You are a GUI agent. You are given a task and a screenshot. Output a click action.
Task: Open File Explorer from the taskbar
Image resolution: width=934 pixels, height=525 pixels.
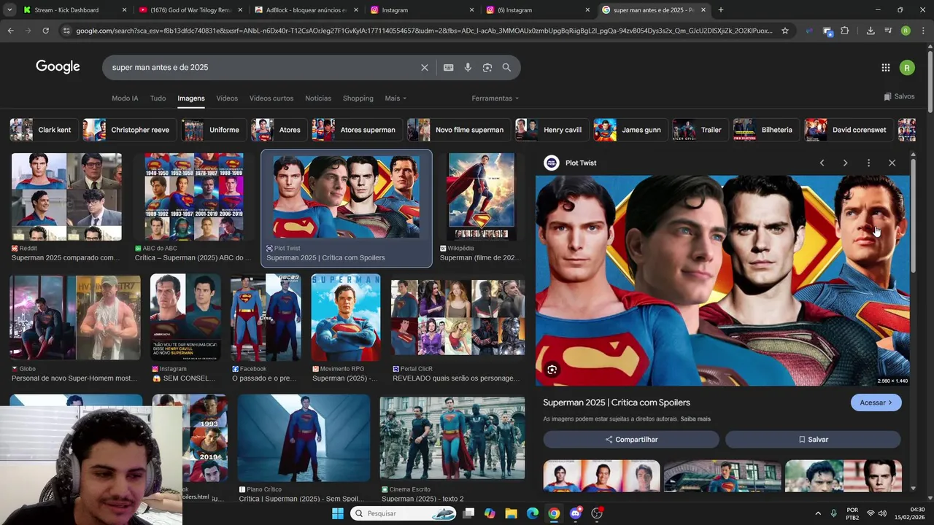click(x=511, y=513)
